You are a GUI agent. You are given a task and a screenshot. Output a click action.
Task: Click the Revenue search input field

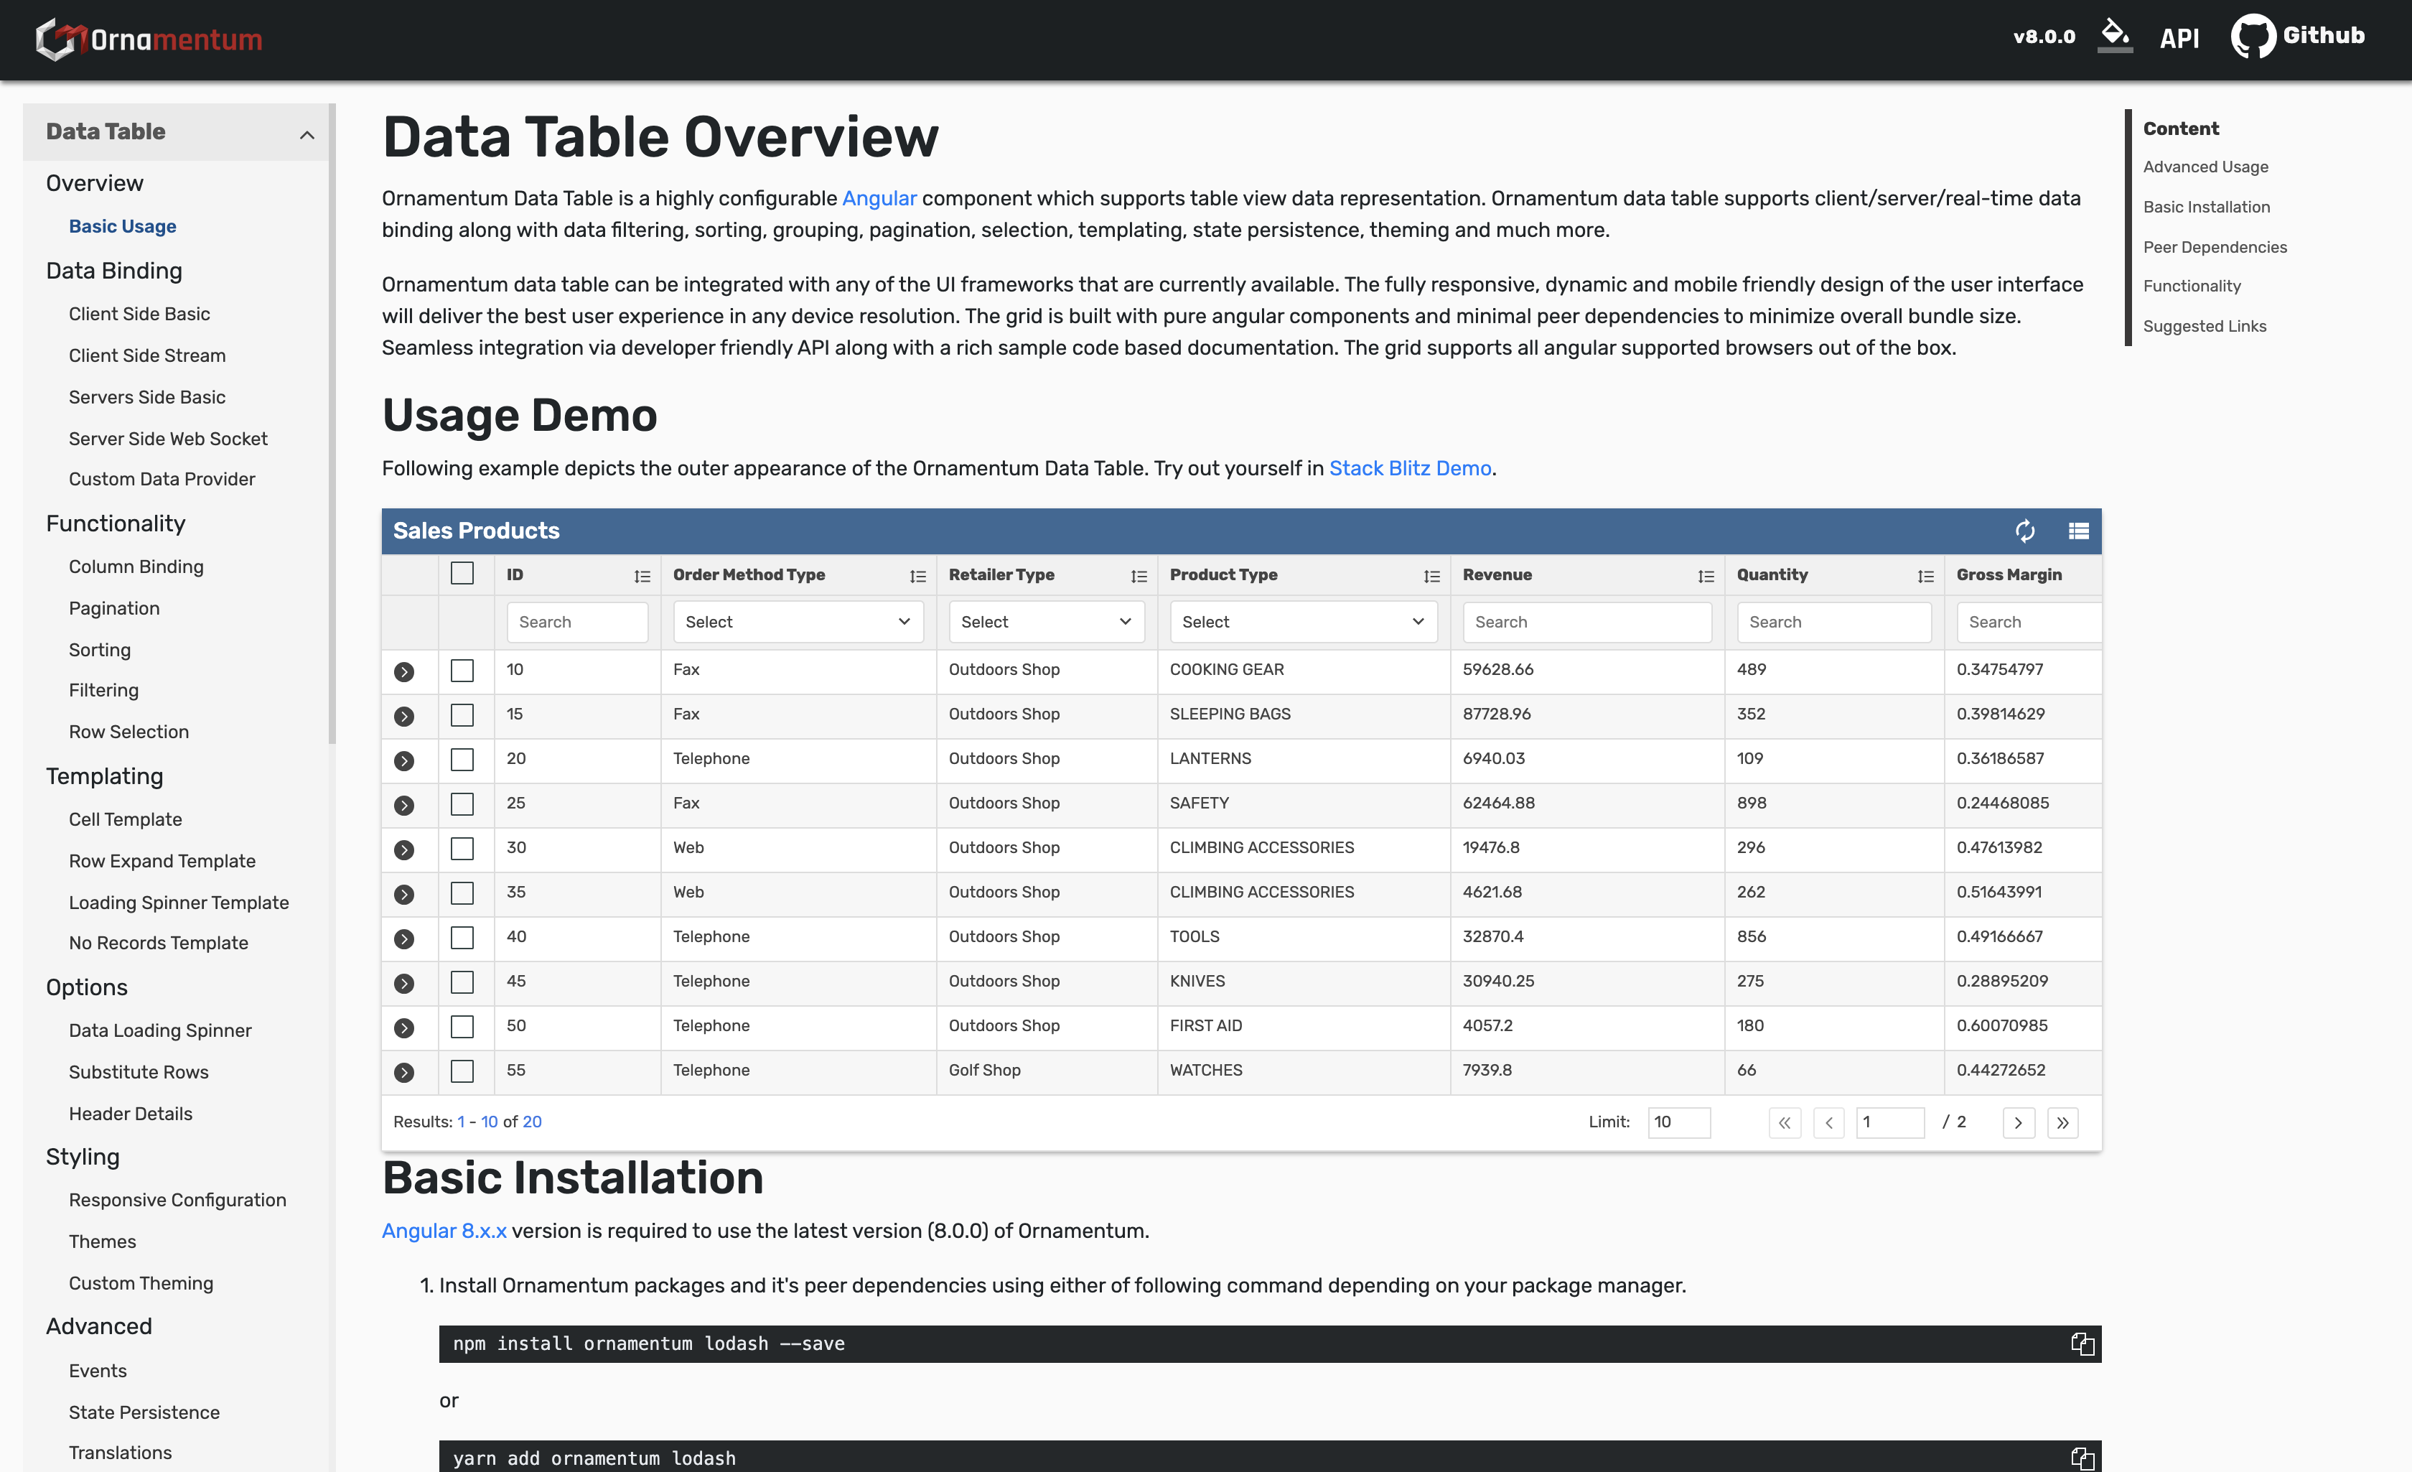[1586, 622]
